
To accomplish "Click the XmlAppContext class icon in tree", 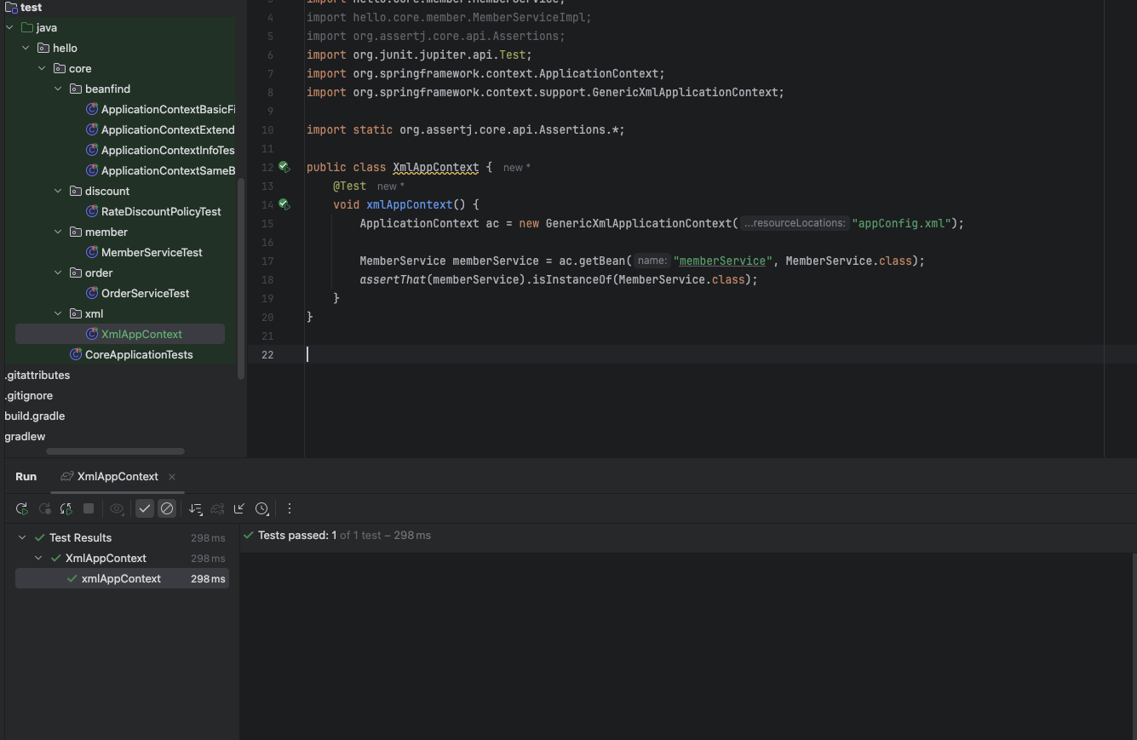I will [x=92, y=335].
